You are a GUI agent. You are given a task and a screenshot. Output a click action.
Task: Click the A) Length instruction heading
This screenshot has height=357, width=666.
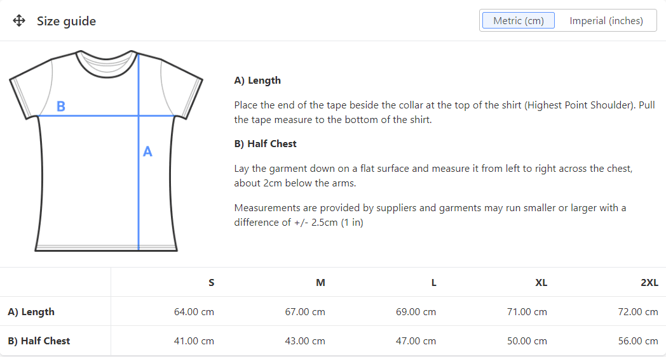[257, 81]
